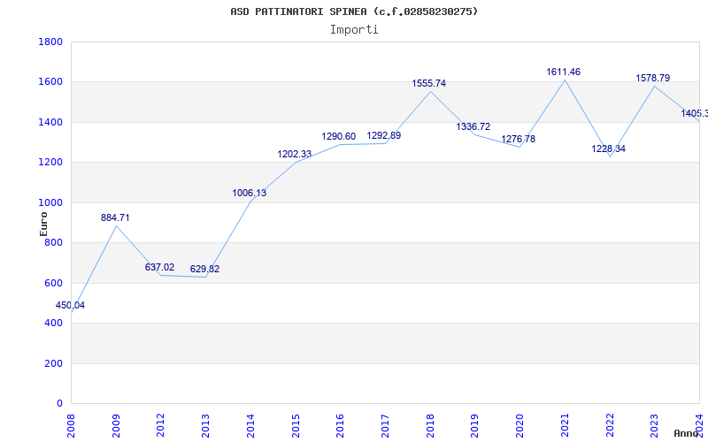Screen dimensions: 708x442
Task: Click the 1228.34 data label
Action: (609, 149)
